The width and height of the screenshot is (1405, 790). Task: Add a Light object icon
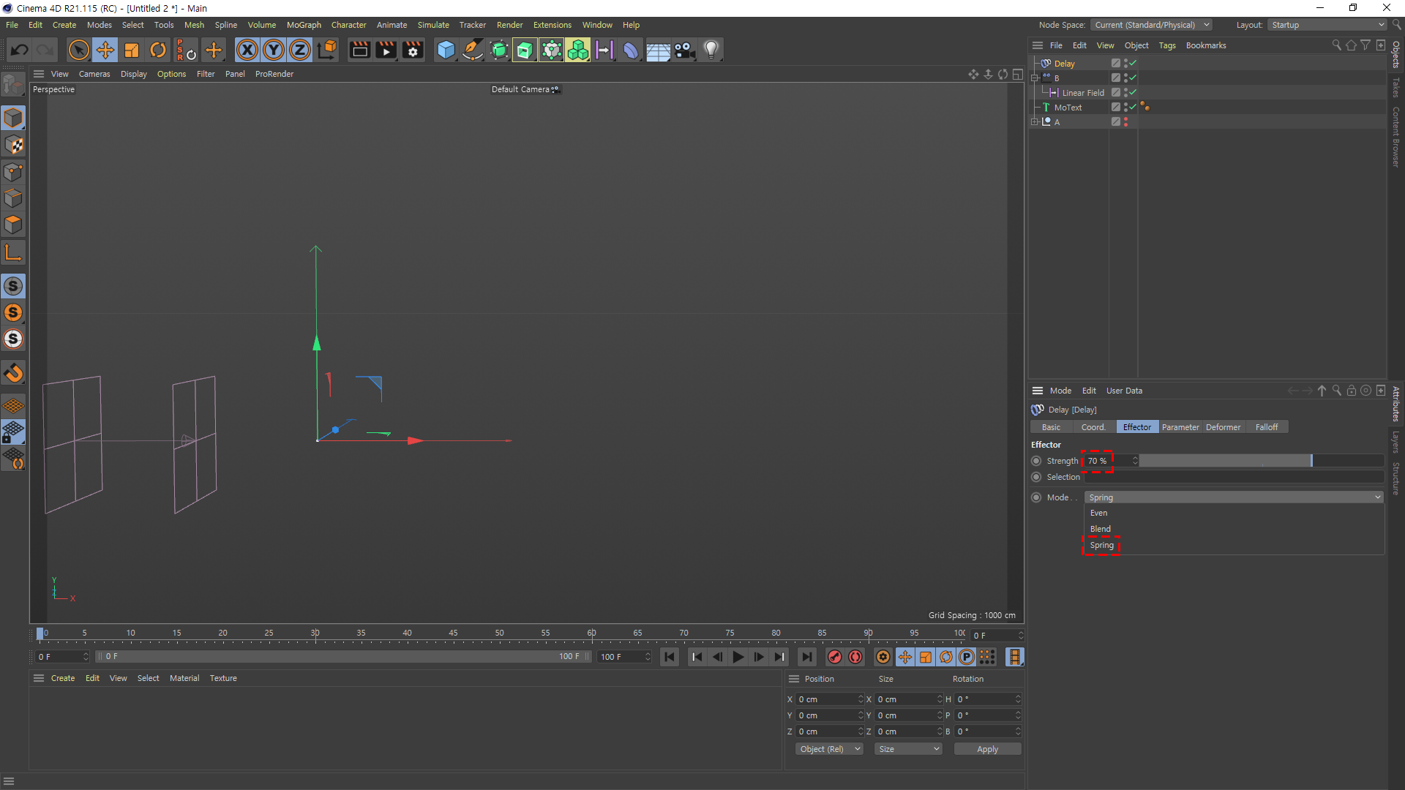point(711,50)
